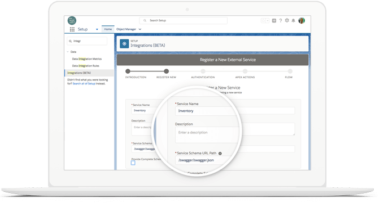384x220 pixels.
Task: Click the favorites star icon
Action: (263, 20)
